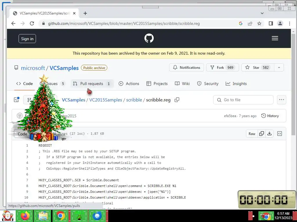Screen dimensions: 297x222
Task: Click VC2015Samples in the breadcrumb
Action: pos(106,100)
